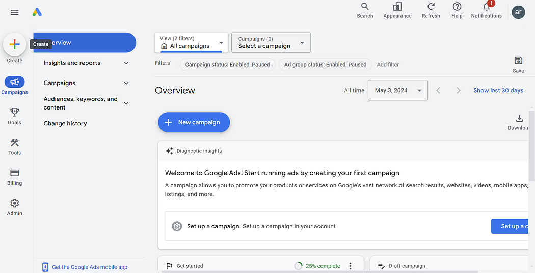Save the current filter view
This screenshot has width=535, height=273.
[x=518, y=65]
